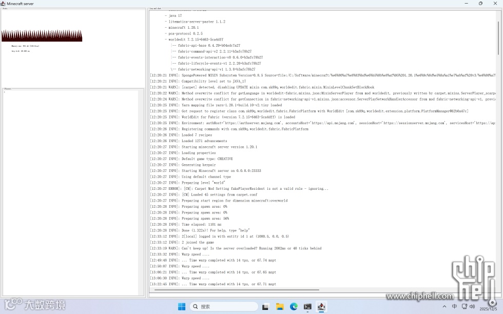Click the 'Generating keypair' log line

[183, 165]
